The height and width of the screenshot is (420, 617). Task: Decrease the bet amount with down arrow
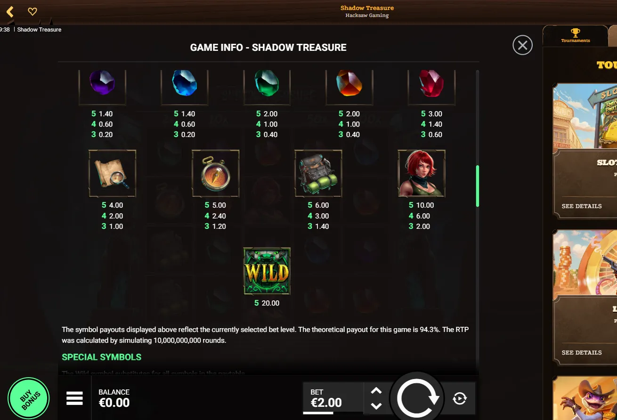click(376, 406)
